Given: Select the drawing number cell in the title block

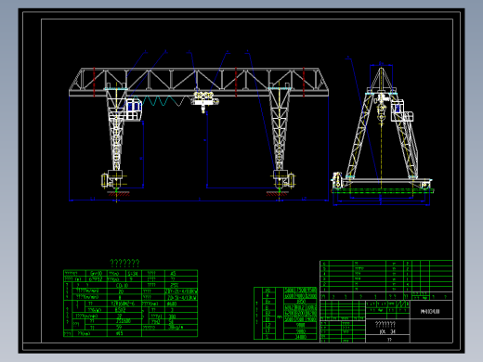Looking at the screenshot, I should [x=431, y=312].
